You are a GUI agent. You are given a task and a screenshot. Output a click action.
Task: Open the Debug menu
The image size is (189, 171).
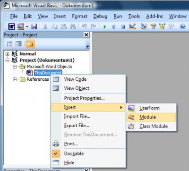pyautogui.click(x=100, y=16)
